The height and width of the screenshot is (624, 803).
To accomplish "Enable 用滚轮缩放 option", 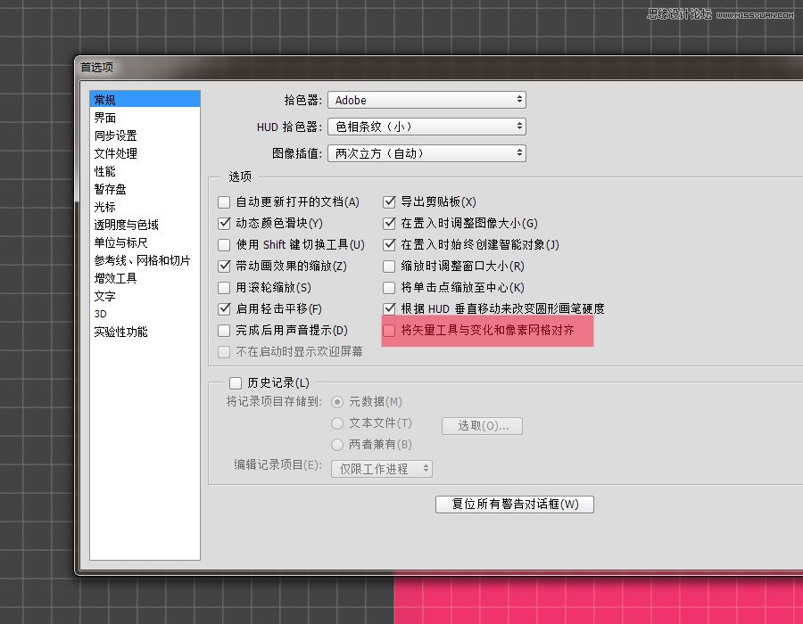I will (225, 287).
